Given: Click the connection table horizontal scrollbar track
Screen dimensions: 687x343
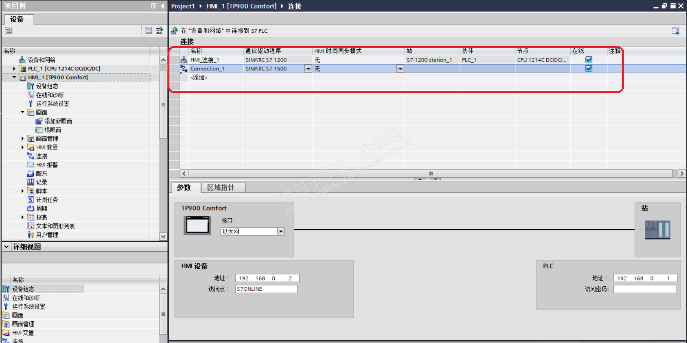Looking at the screenshot, I should click(x=431, y=173).
